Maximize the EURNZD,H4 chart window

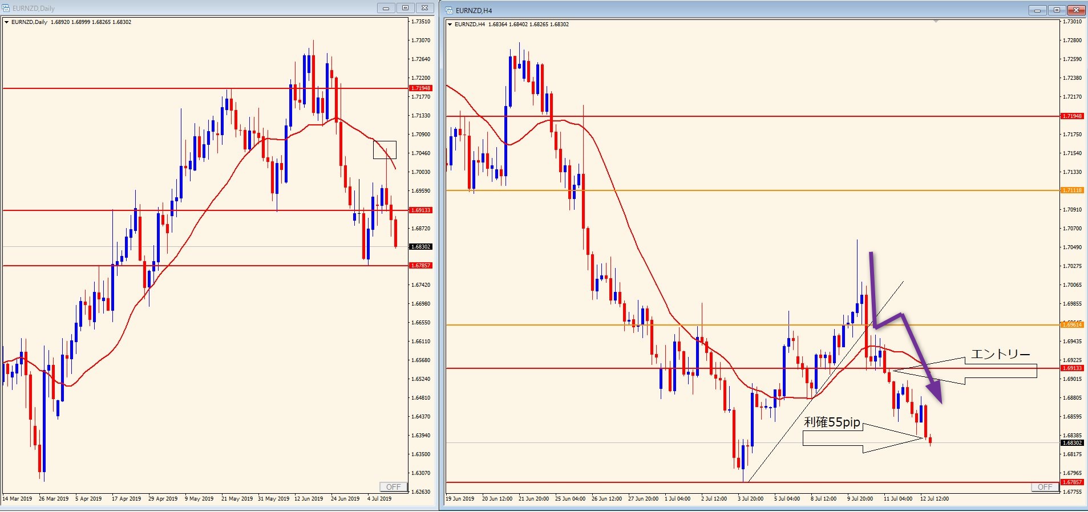point(1057,10)
